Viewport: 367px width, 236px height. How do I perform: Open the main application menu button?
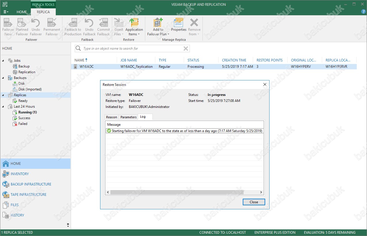point(6,12)
